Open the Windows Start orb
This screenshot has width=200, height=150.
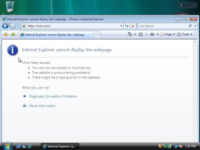pyautogui.click(x=7, y=146)
